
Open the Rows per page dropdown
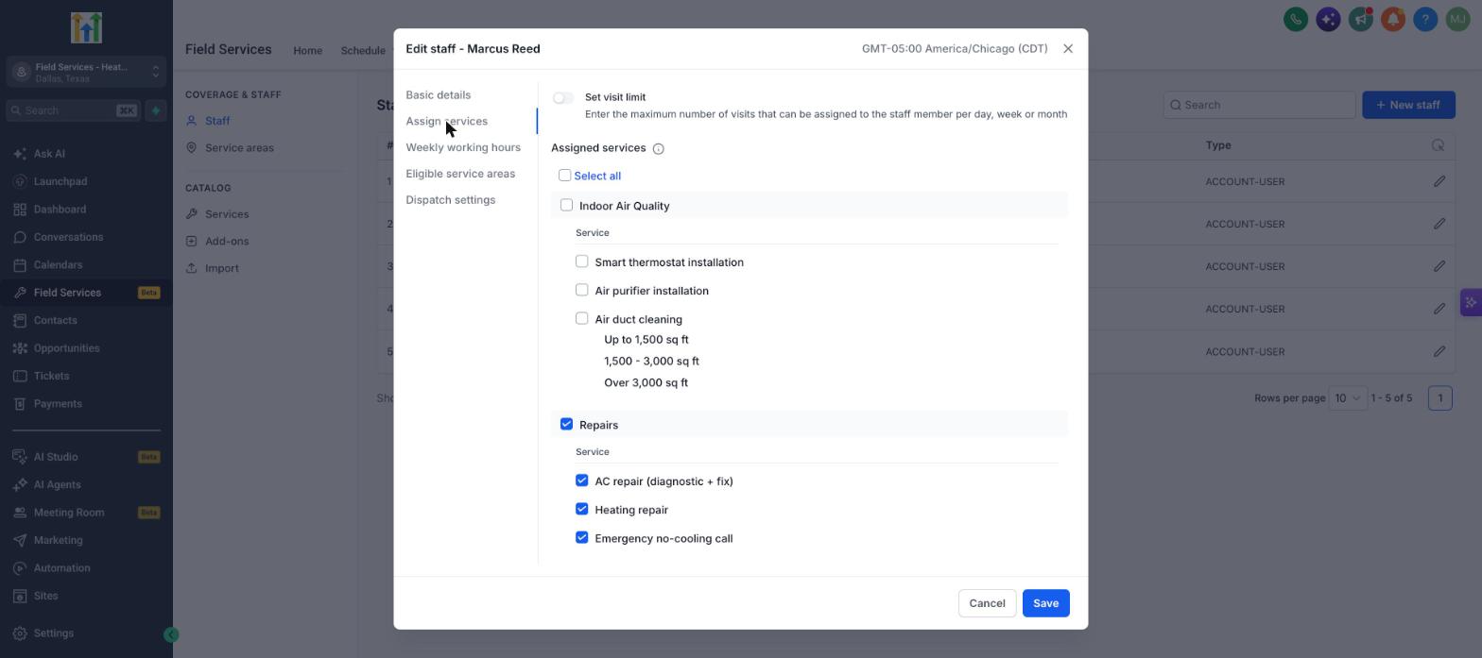(1348, 398)
